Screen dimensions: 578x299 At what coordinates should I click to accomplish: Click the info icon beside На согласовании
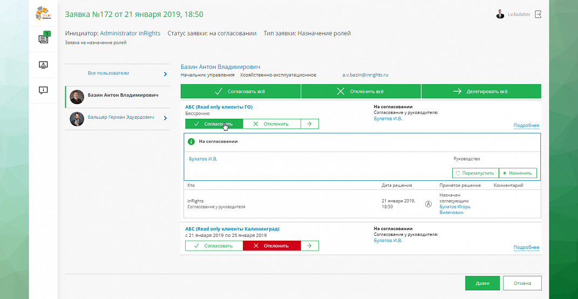click(x=191, y=141)
